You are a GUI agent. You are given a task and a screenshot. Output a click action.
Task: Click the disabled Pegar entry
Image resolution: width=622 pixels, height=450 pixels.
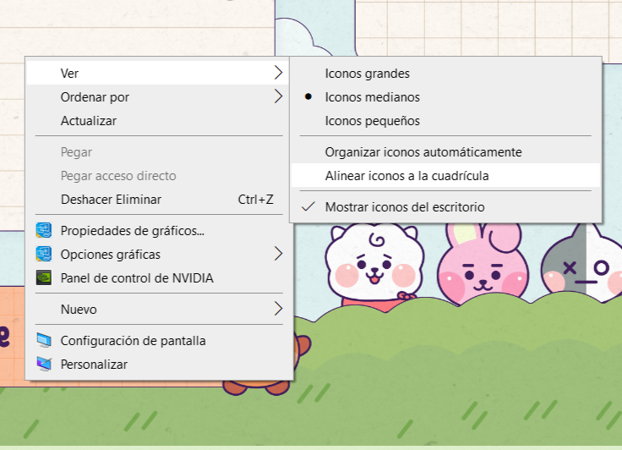point(157,152)
